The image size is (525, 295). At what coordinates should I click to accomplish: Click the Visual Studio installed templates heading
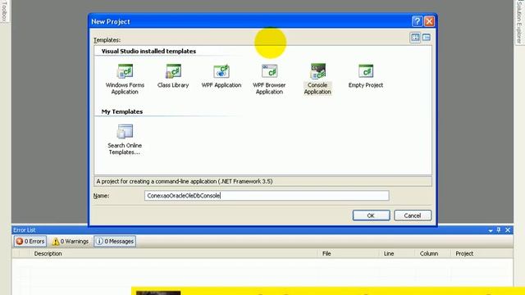click(148, 51)
